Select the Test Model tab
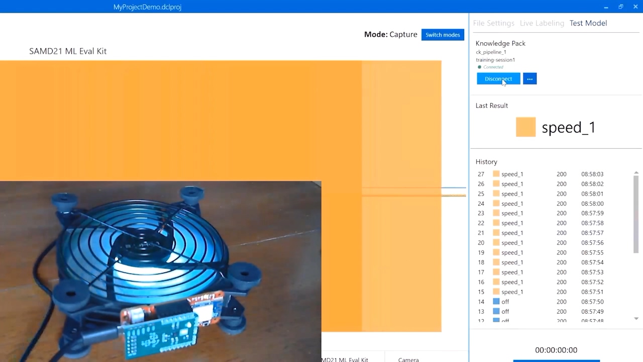Image resolution: width=643 pixels, height=362 pixels. 588,23
